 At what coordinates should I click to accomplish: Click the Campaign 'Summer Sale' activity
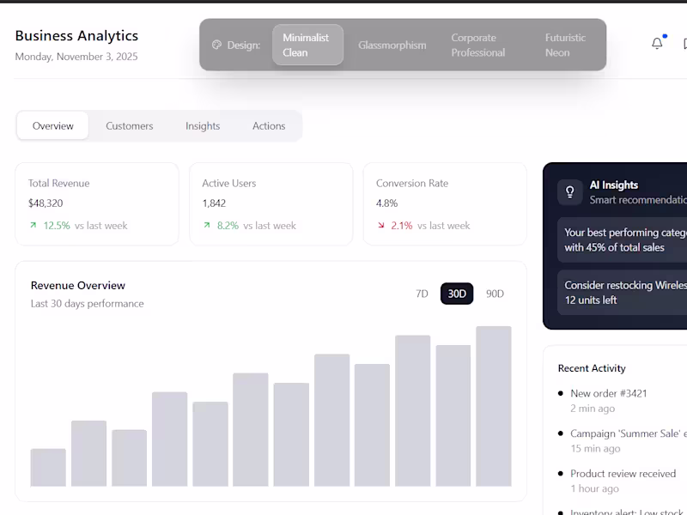click(x=629, y=433)
